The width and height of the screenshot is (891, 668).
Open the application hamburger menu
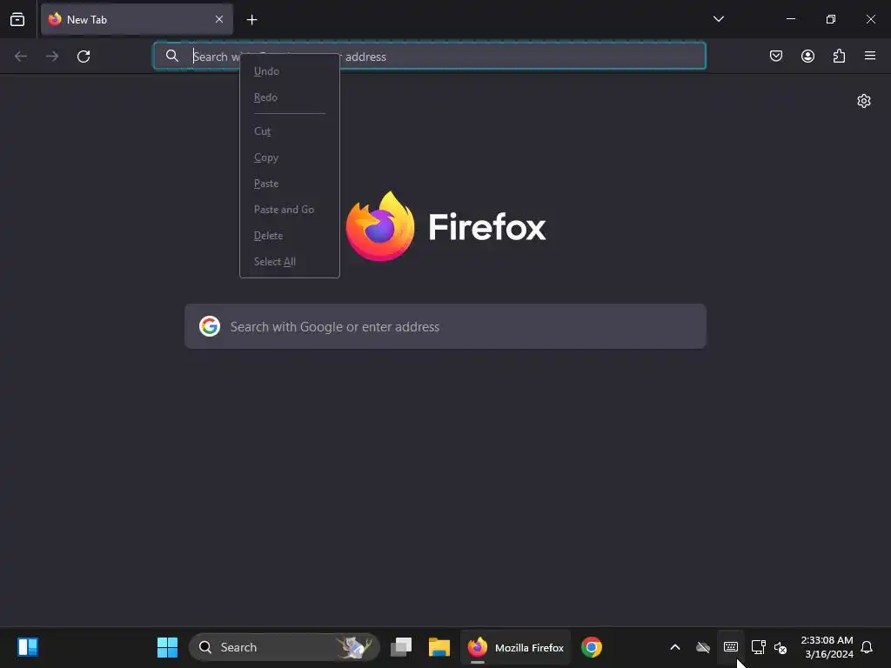[870, 56]
